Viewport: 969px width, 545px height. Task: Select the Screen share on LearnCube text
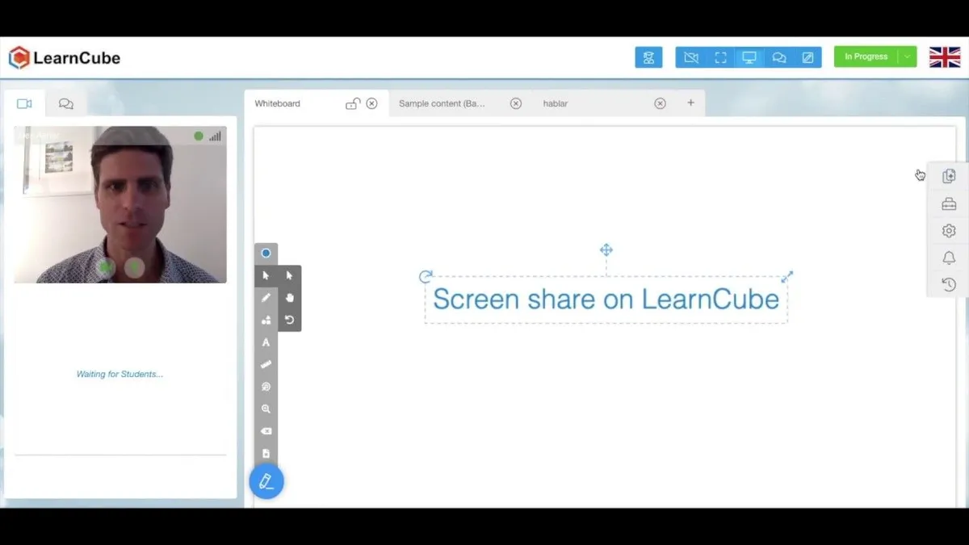click(x=606, y=300)
